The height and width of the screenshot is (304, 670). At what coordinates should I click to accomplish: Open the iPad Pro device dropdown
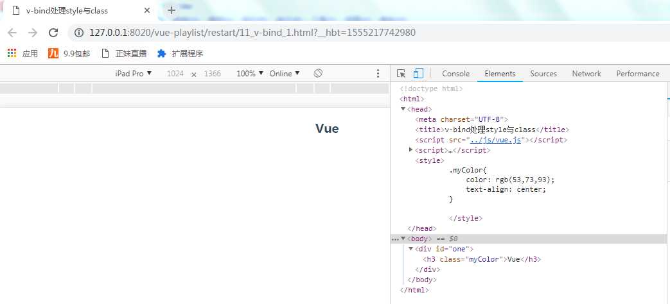[x=134, y=73]
